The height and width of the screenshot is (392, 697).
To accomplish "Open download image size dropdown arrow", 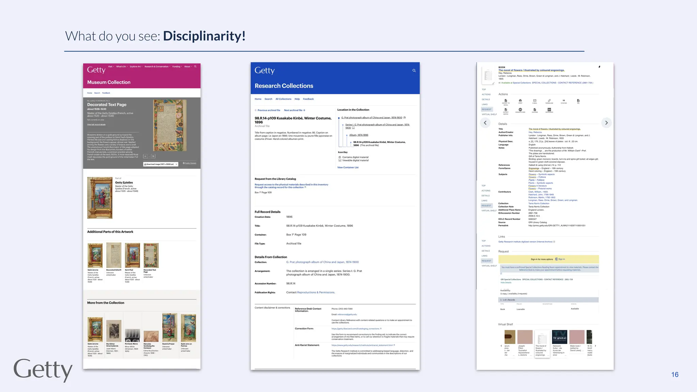I will [x=176, y=164].
